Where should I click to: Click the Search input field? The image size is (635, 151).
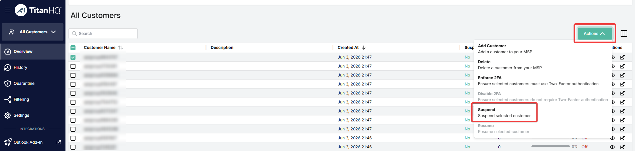[x=103, y=34]
